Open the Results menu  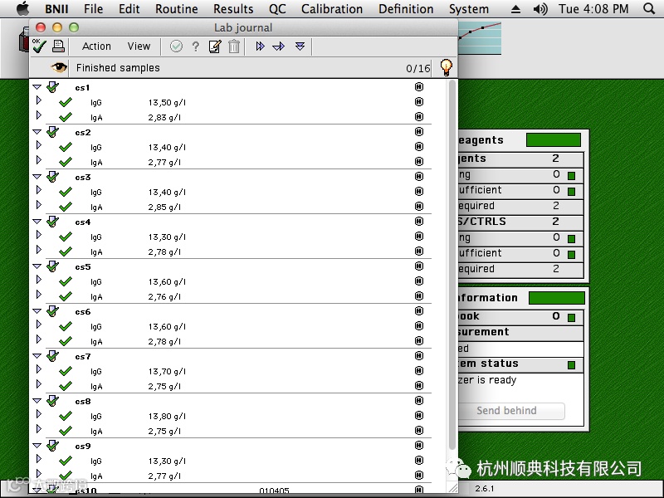pos(233,9)
